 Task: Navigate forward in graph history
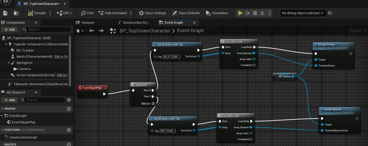pos(101,31)
